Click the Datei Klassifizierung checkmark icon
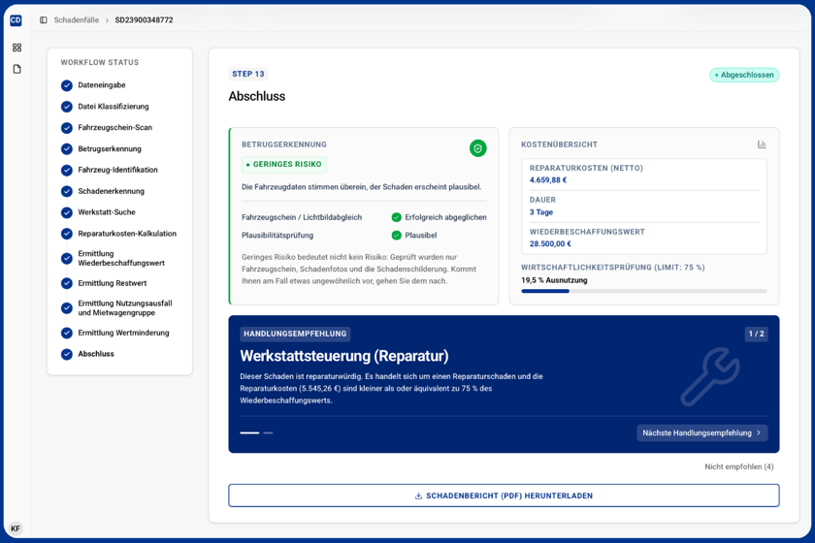 pos(67,107)
